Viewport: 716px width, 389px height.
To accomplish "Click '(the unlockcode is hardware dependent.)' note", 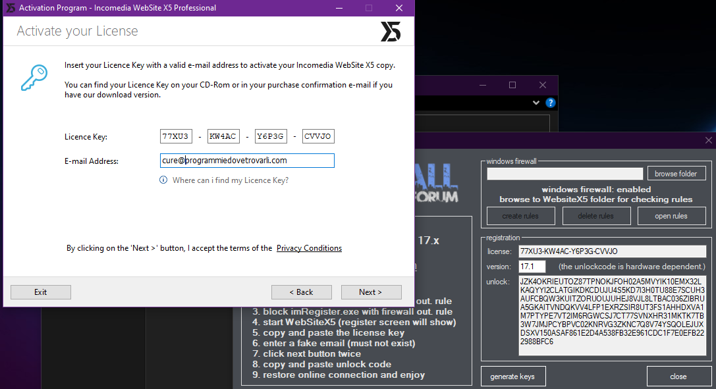I will tap(632, 267).
